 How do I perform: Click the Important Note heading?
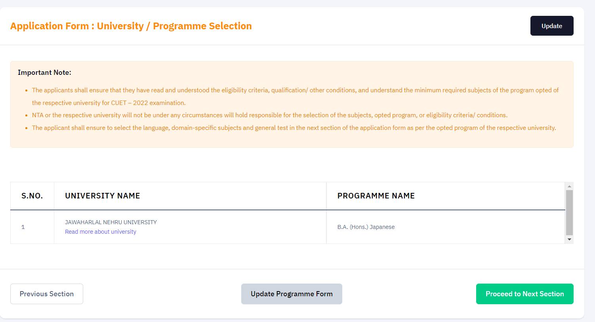point(45,72)
